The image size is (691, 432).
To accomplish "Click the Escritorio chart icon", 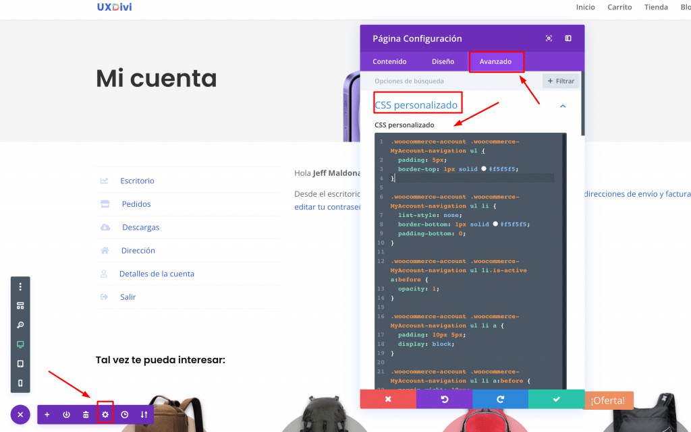I will coord(105,181).
